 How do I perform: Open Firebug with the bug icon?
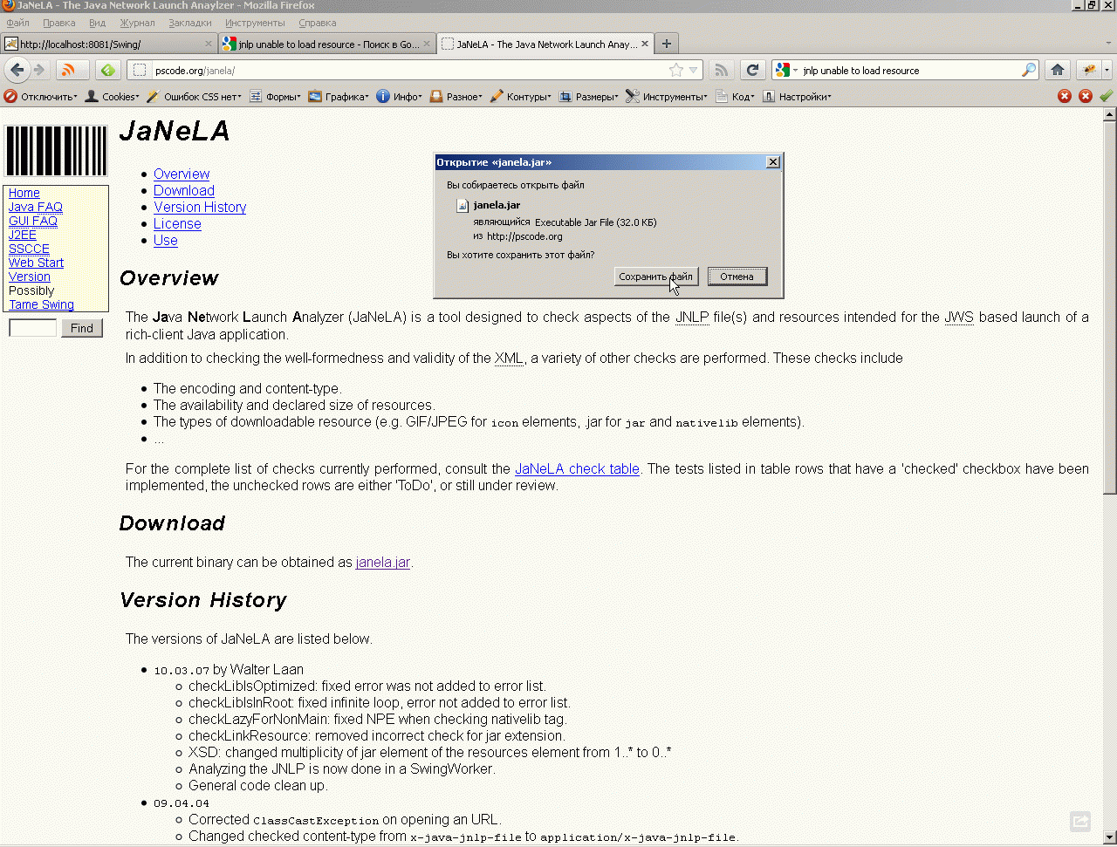coord(1089,70)
